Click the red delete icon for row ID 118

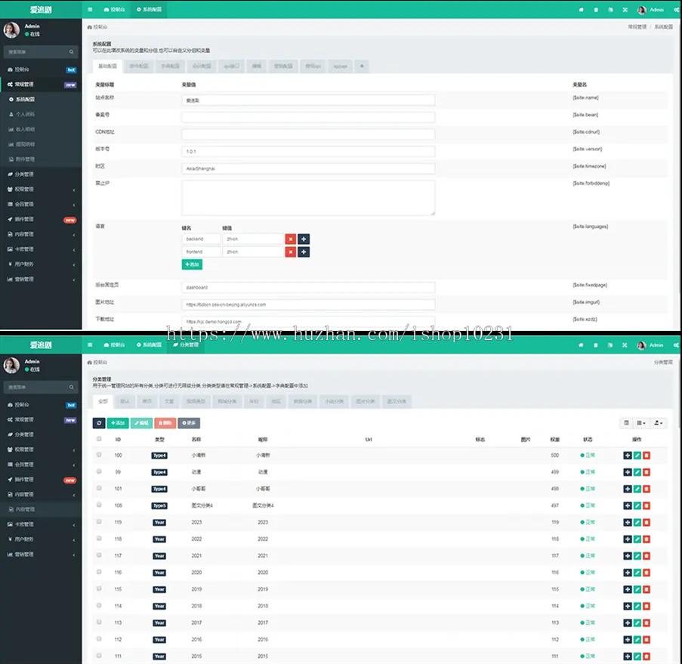click(647, 539)
